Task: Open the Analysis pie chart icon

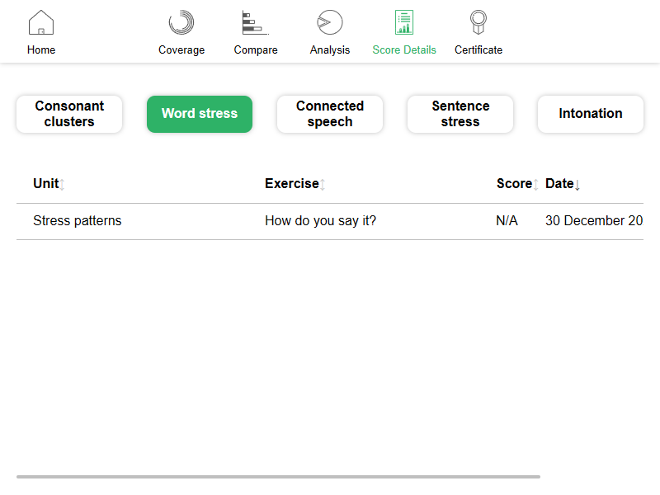Action: point(330,23)
